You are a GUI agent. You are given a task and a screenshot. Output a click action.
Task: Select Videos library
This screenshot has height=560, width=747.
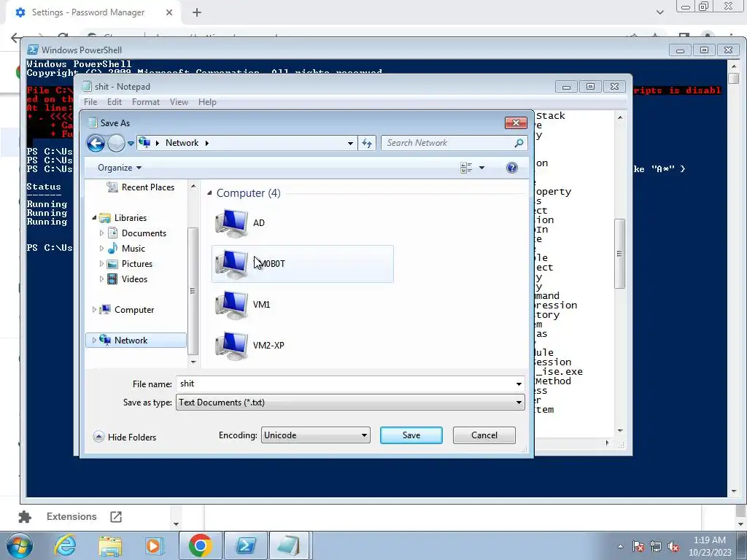click(128, 279)
